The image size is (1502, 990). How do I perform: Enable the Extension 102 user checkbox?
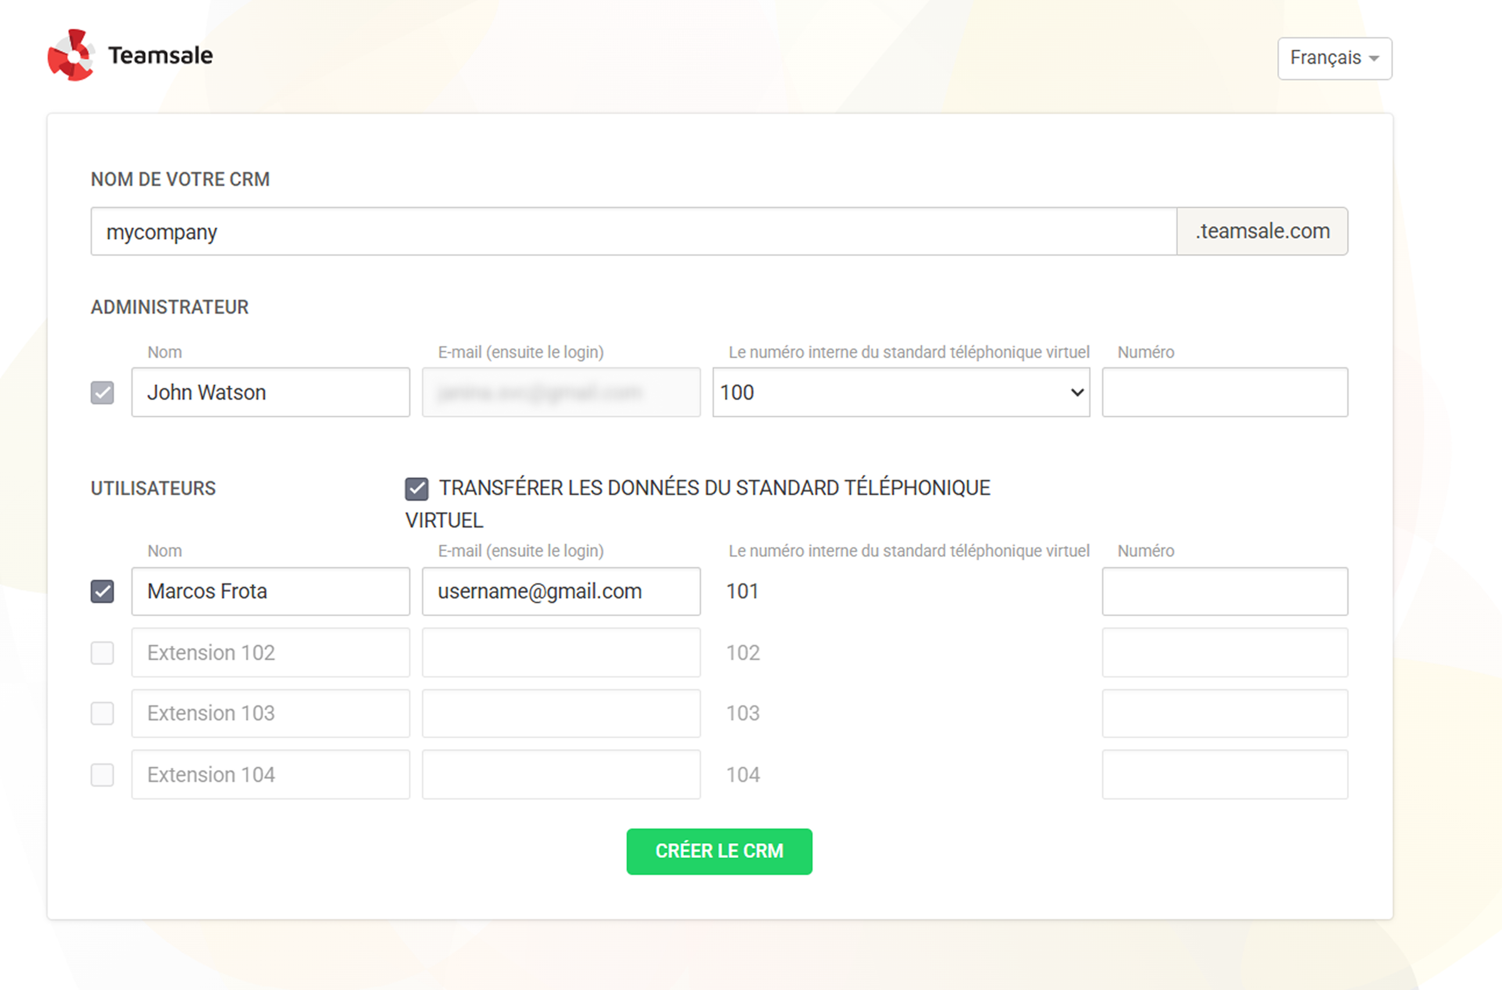102,653
